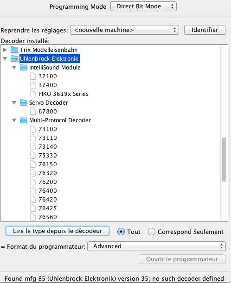Collapse the Multi-Protocol Decoder node
This screenshot has height=283, width=231.
click(14, 120)
